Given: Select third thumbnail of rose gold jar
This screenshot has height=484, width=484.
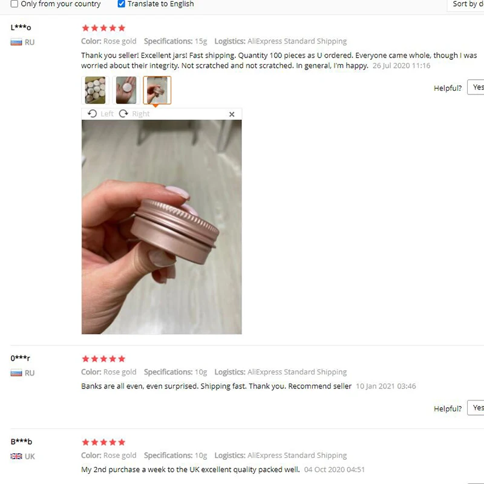Looking at the screenshot, I should coord(157,90).
